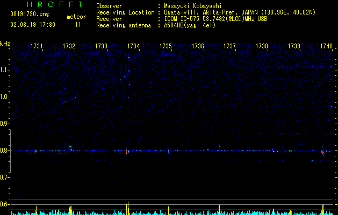Select the filename 08191730.png
This screenshot has height=215, width=338.
coord(30,14)
